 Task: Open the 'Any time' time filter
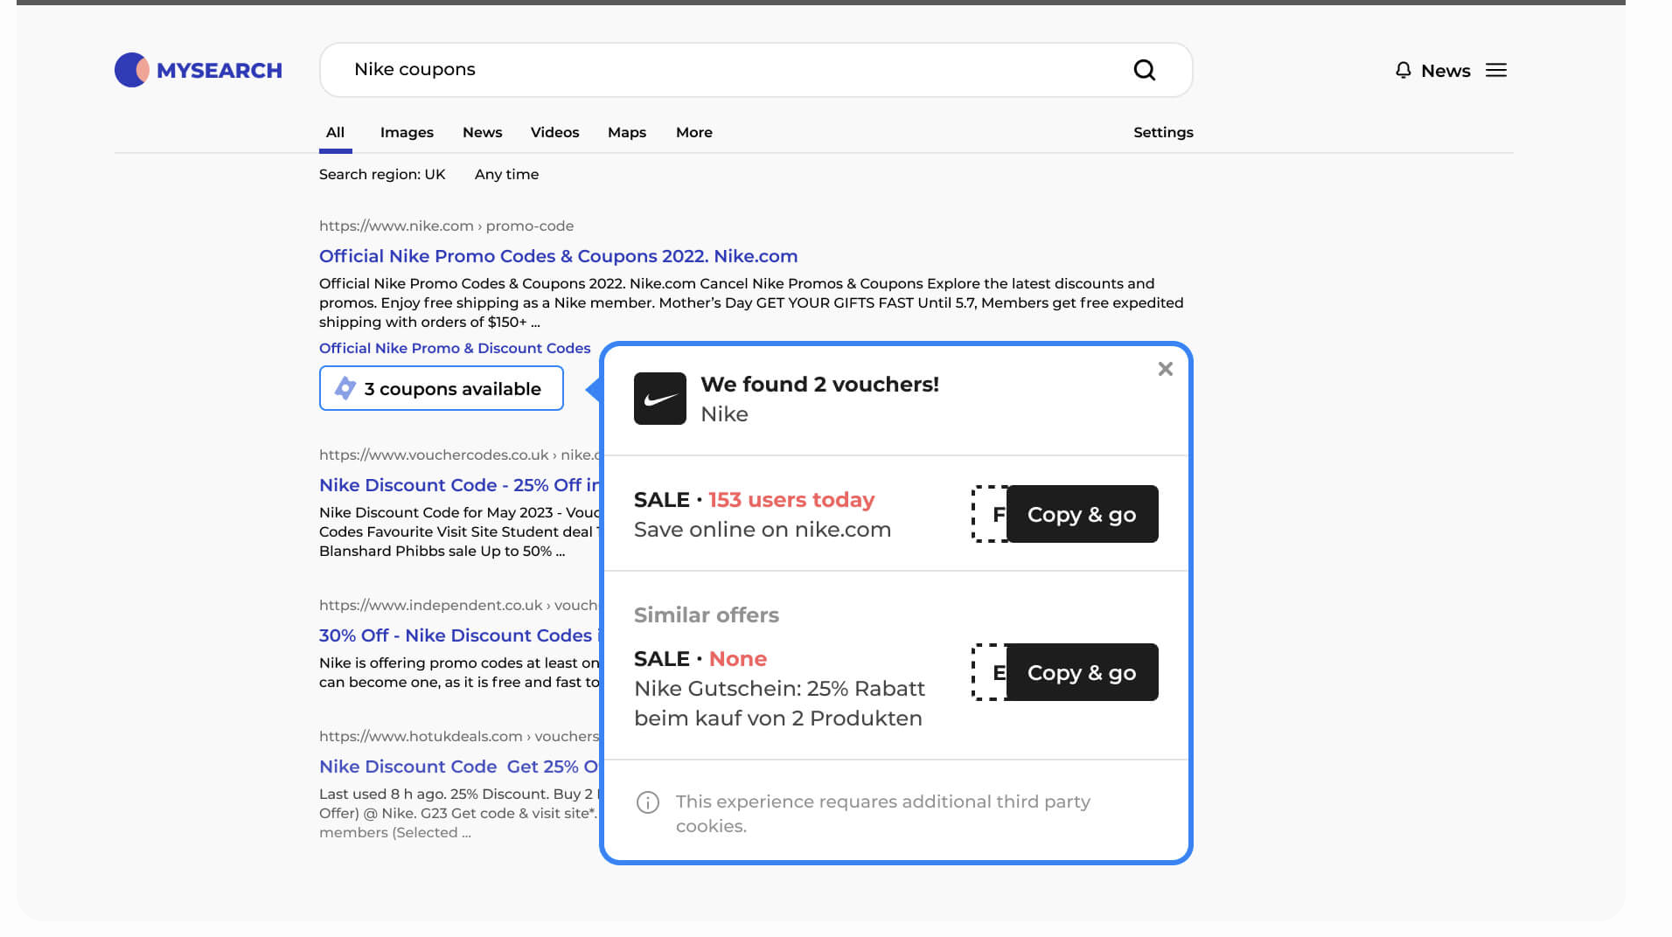click(505, 174)
